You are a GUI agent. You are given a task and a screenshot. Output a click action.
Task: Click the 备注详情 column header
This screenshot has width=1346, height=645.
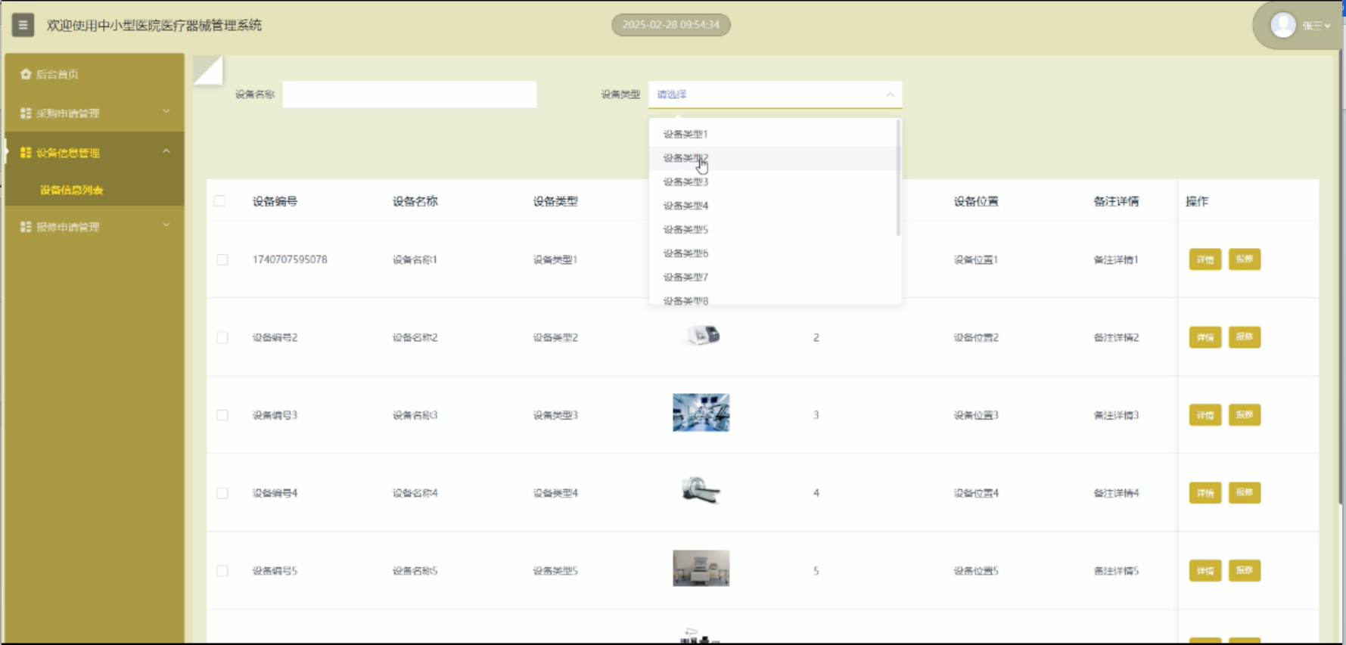1116,202
